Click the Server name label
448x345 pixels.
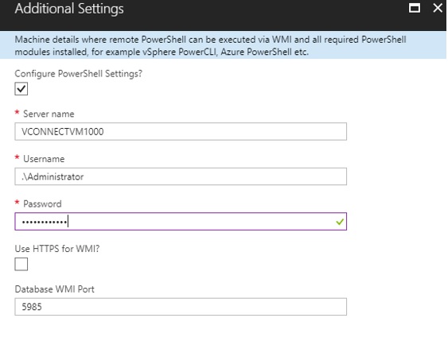pos(49,114)
